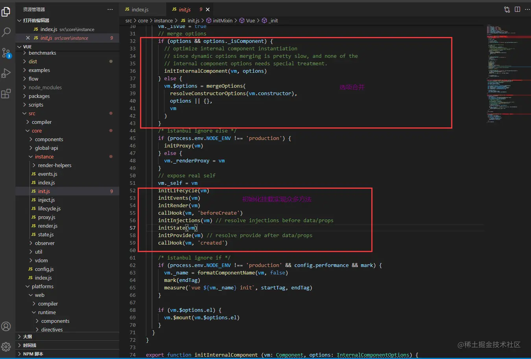531x359 pixels.
Task: Expand the node_modules folder
Action: coord(45,87)
